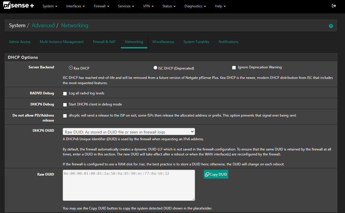Switch to Multi-Instance Management tab

pos(62,42)
